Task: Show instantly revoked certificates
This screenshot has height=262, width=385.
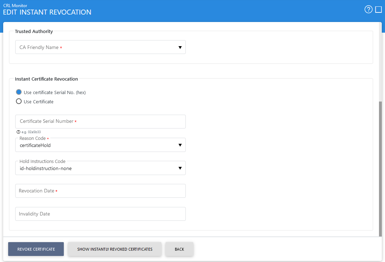Action: coord(115,249)
